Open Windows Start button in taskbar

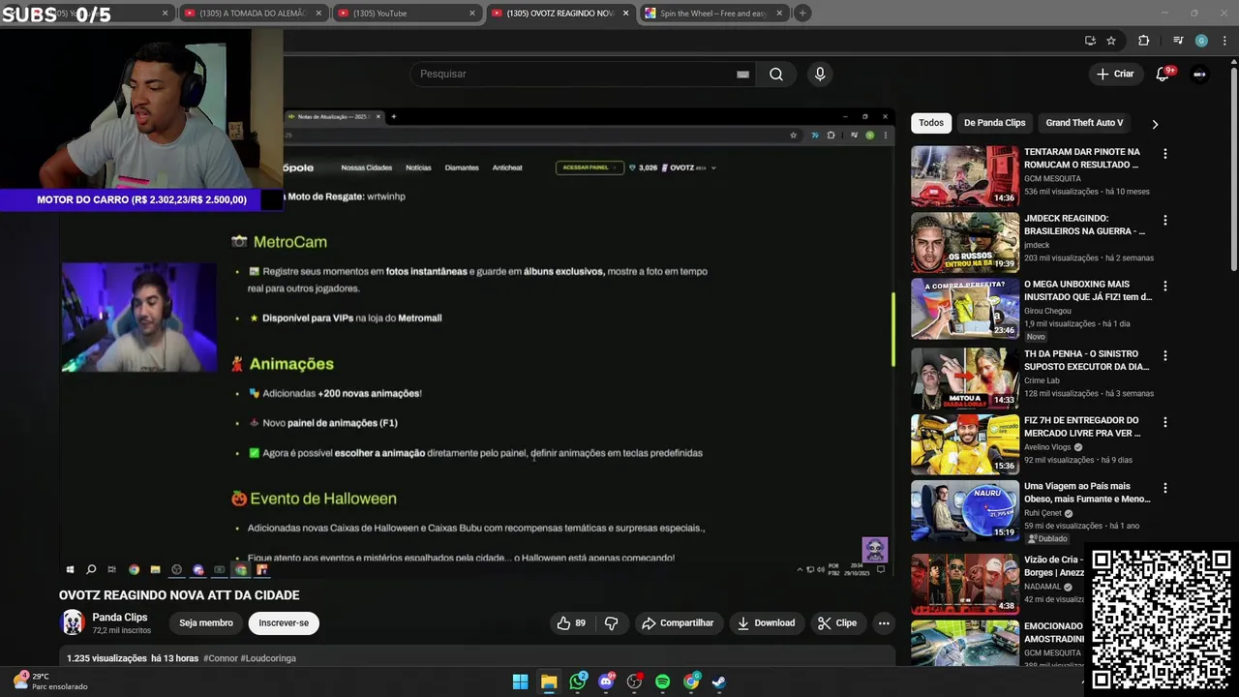point(520,682)
